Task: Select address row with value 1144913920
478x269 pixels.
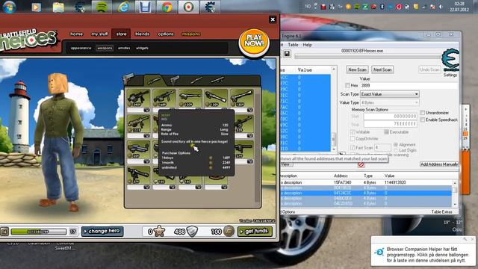Action: [x=367, y=182]
